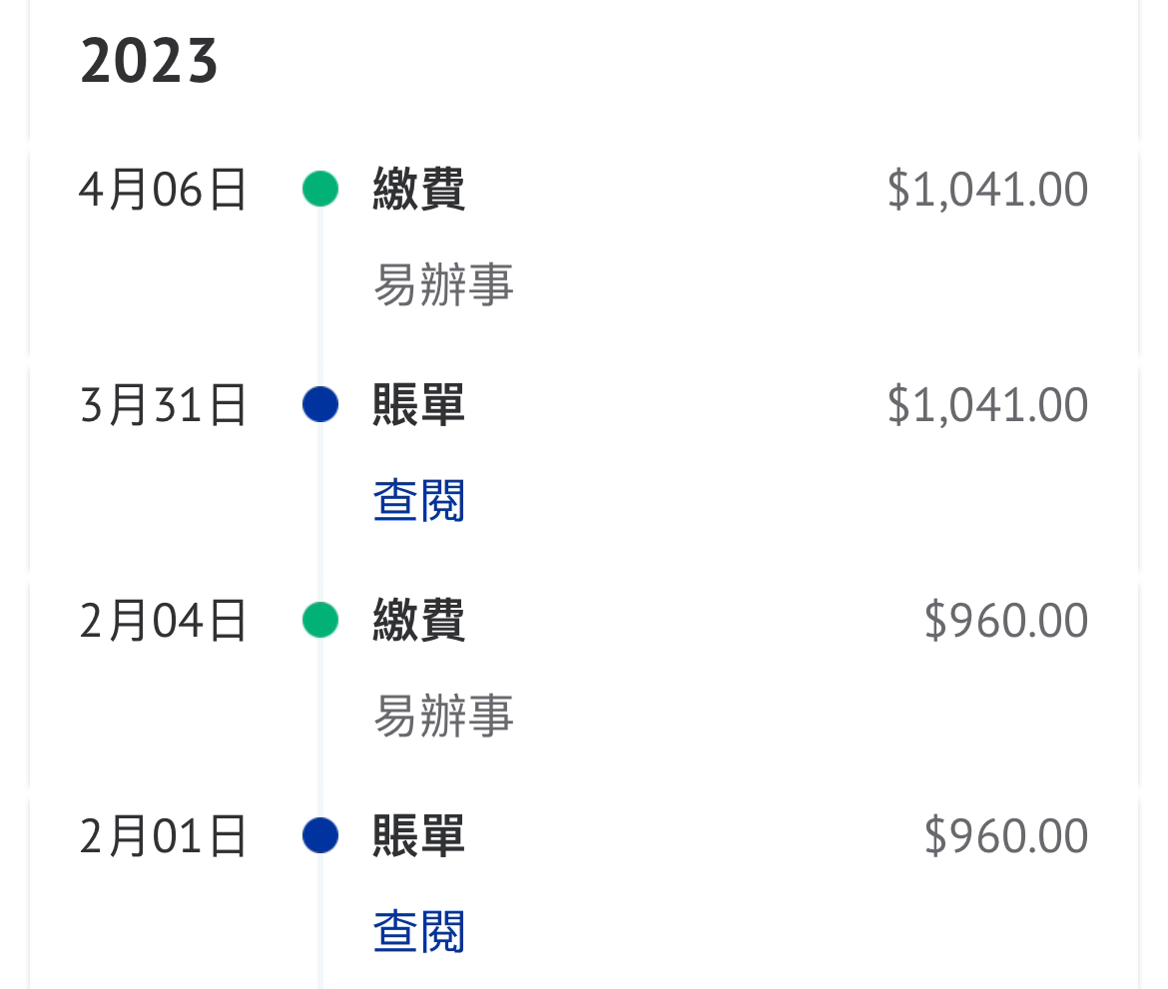
Task: Open 查閱 link under February 01 bill
Action: click(x=419, y=932)
